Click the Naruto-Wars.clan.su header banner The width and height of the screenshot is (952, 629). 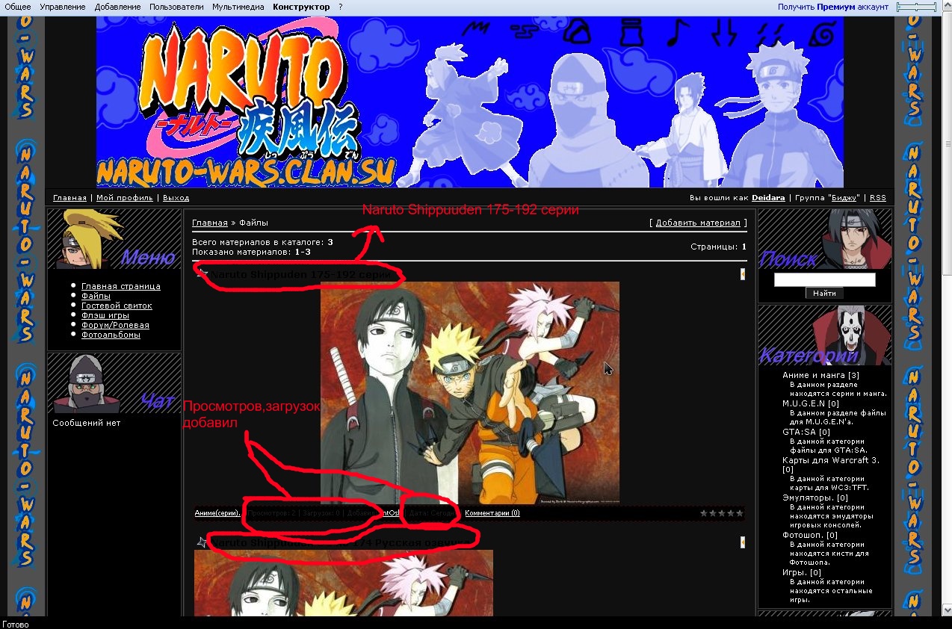tap(470, 102)
